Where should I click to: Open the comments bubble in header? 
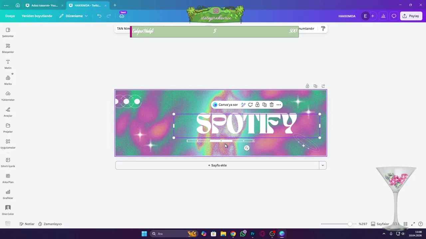pyautogui.click(x=394, y=16)
